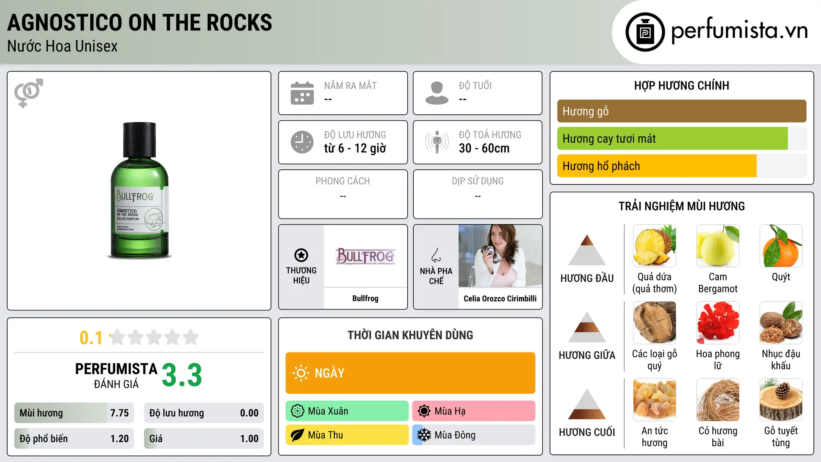821x462 pixels.
Task: Click the Celia Orozco Cirimbilli name caption
Action: [x=500, y=298]
